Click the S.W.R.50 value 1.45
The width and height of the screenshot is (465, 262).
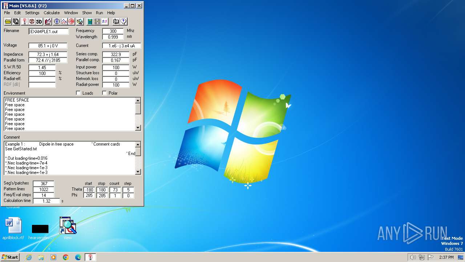pos(42,68)
